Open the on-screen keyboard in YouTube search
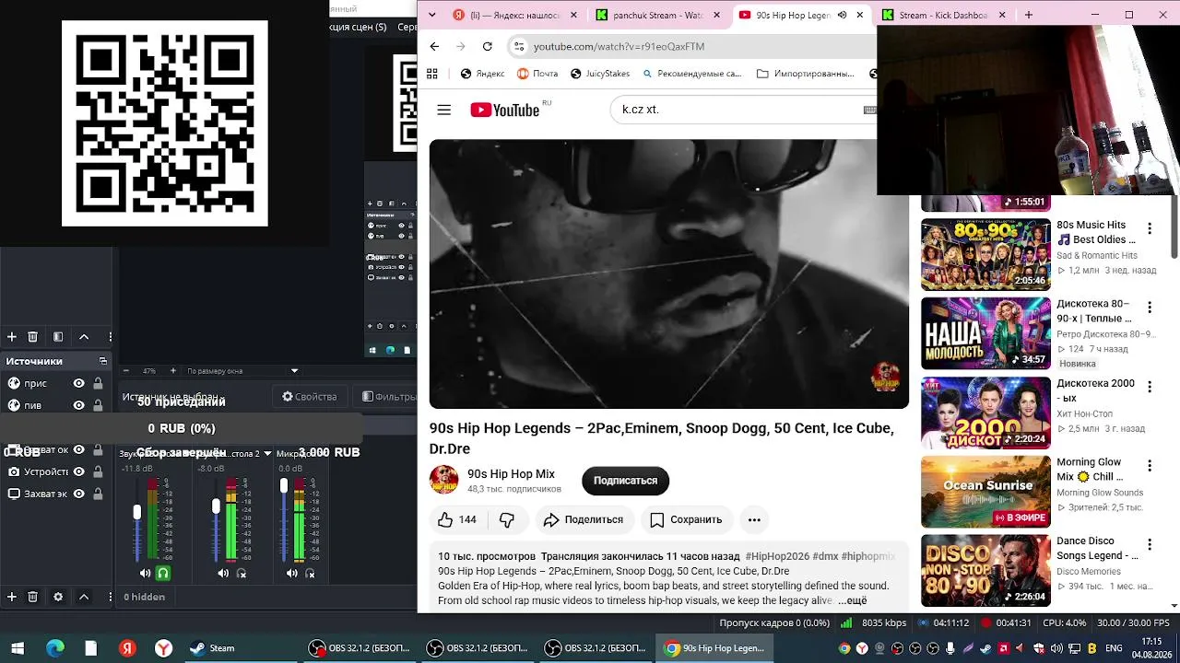Viewport: 1180px width, 663px height. point(869,110)
